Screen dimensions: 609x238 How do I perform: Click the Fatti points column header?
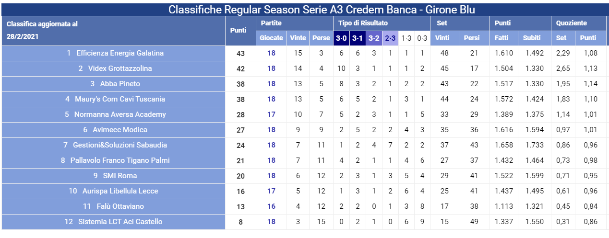click(502, 38)
